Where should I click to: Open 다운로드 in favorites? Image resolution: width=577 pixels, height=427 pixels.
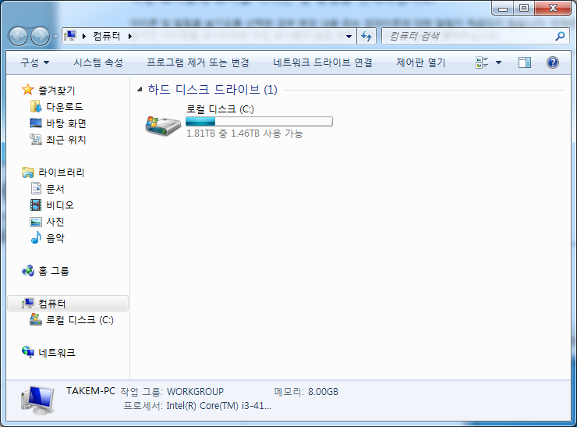(x=65, y=107)
